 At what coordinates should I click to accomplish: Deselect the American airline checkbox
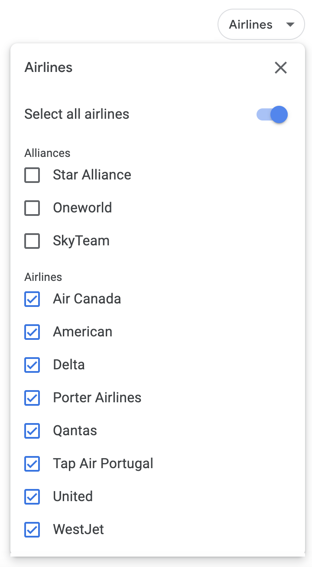click(x=32, y=332)
